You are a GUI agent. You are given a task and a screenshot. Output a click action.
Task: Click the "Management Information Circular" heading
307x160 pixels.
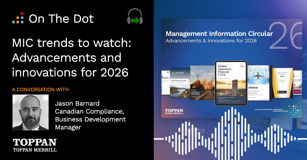[x=219, y=33]
